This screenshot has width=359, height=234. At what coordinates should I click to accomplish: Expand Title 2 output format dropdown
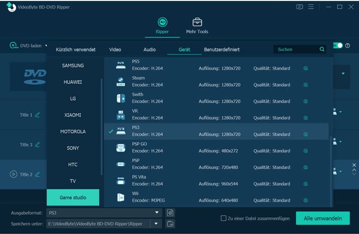tap(341, 171)
